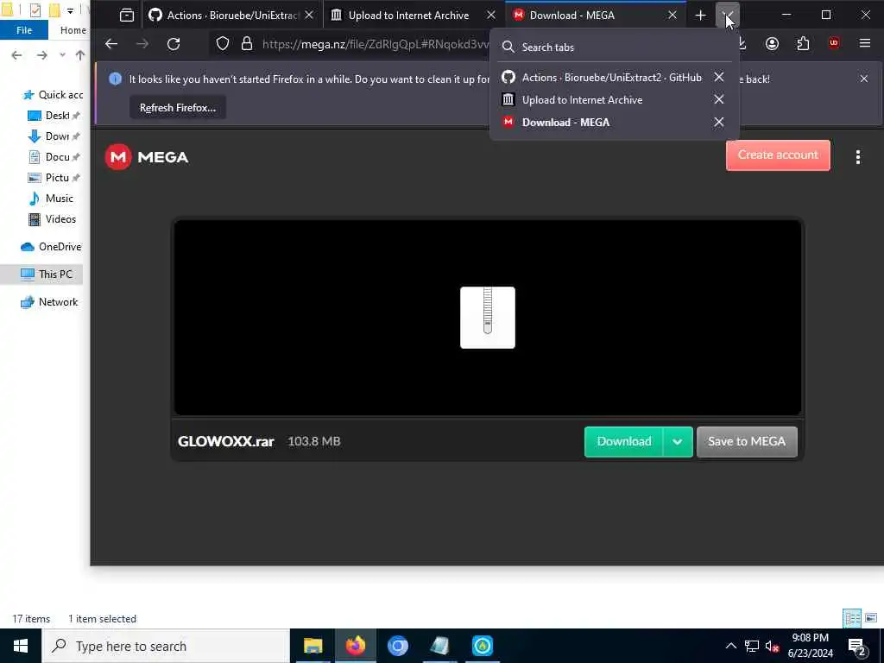Image resolution: width=884 pixels, height=663 pixels.
Task: Switch File Explorer to large icons view
Action: 871,618
